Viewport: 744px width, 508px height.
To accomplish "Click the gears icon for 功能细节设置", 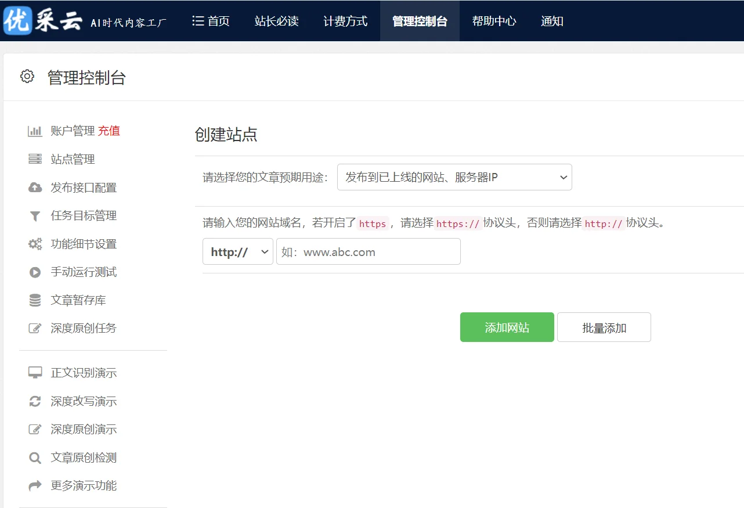I will pyautogui.click(x=35, y=244).
